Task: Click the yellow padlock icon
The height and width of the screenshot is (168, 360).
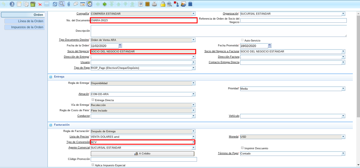Action: point(163,4)
